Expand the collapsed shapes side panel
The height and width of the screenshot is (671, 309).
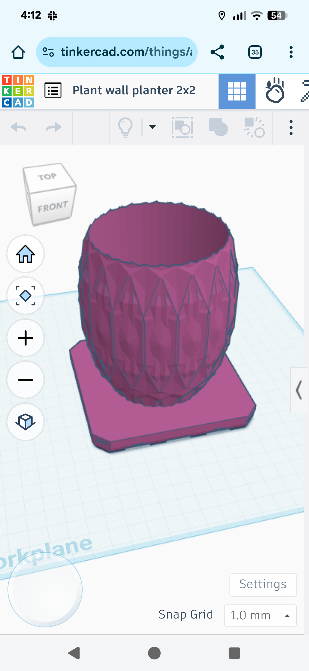pyautogui.click(x=299, y=390)
